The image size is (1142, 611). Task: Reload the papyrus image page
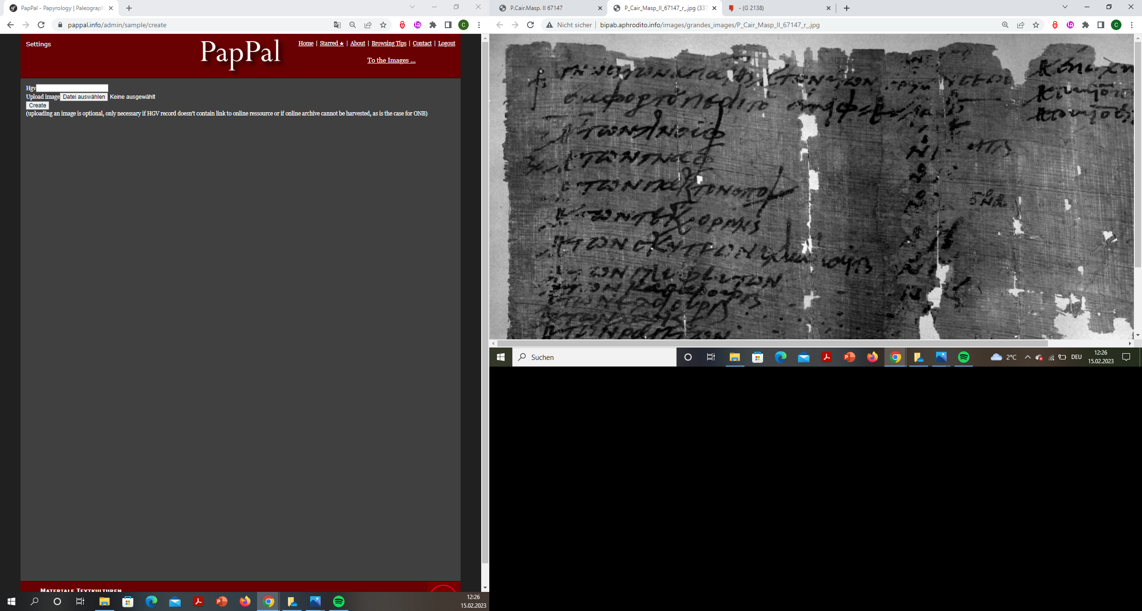point(530,25)
